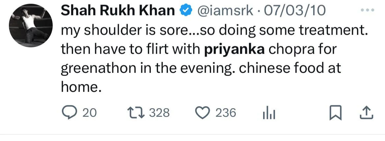385x141 pixels.
Task: Bookmark this tweet
Action: coord(335,113)
